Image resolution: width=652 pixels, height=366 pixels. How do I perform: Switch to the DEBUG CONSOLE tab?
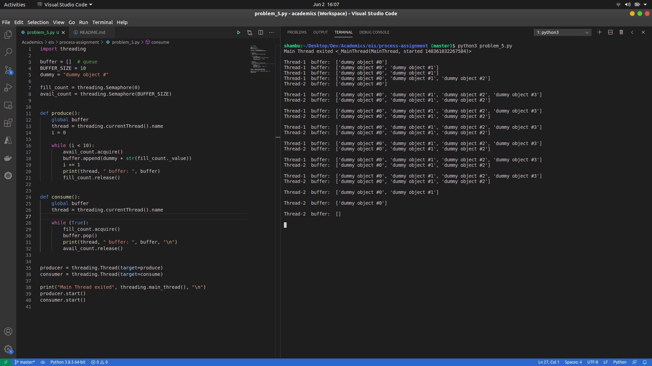coord(374,32)
